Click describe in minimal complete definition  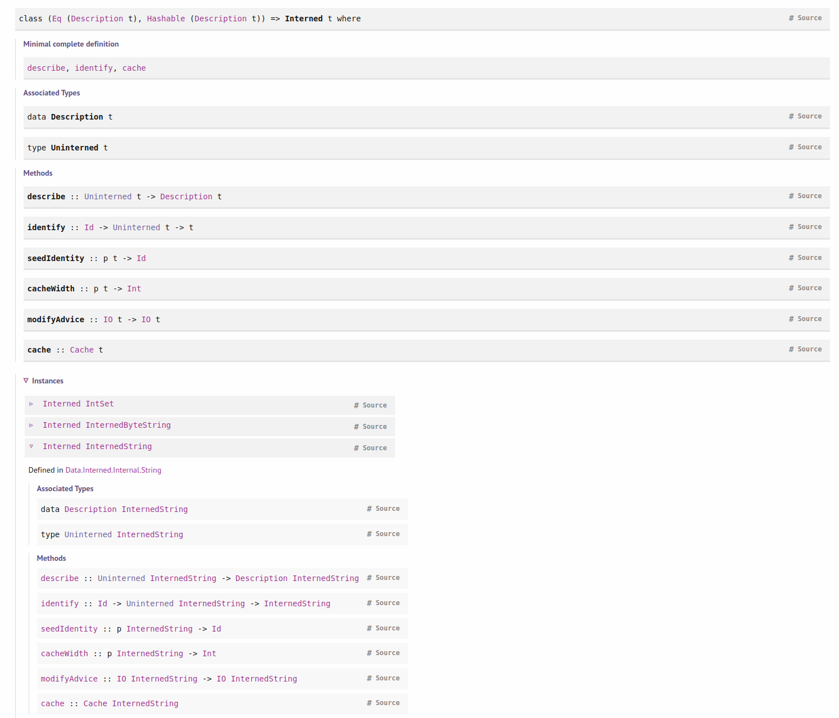46,68
